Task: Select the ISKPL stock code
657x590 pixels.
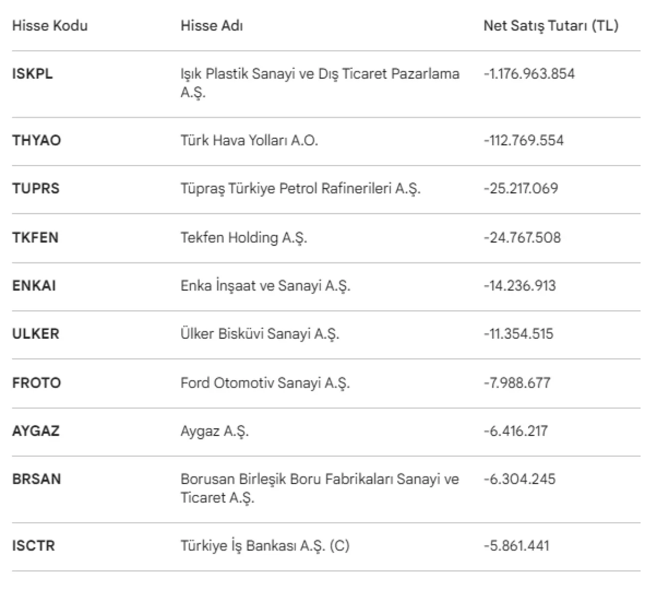Action: point(32,73)
